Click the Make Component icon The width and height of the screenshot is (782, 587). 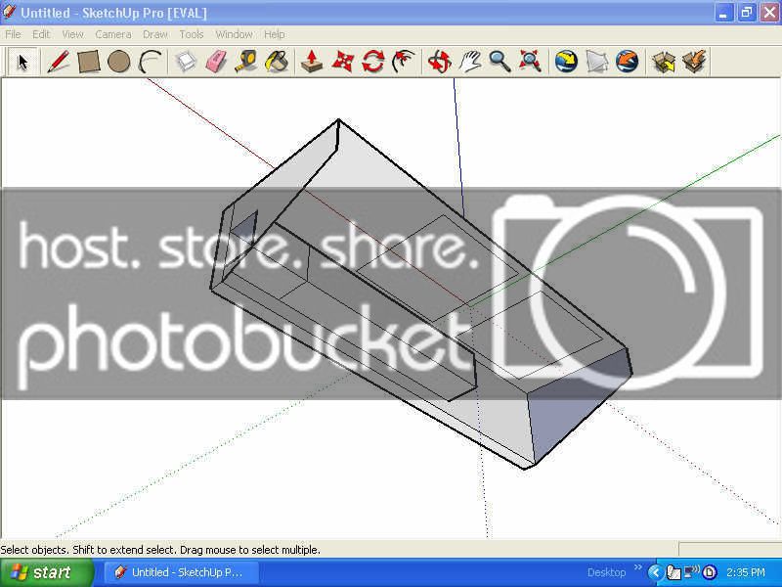(x=186, y=62)
